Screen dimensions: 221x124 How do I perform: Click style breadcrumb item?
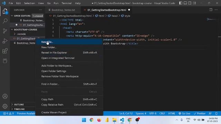(x=127, y=16)
